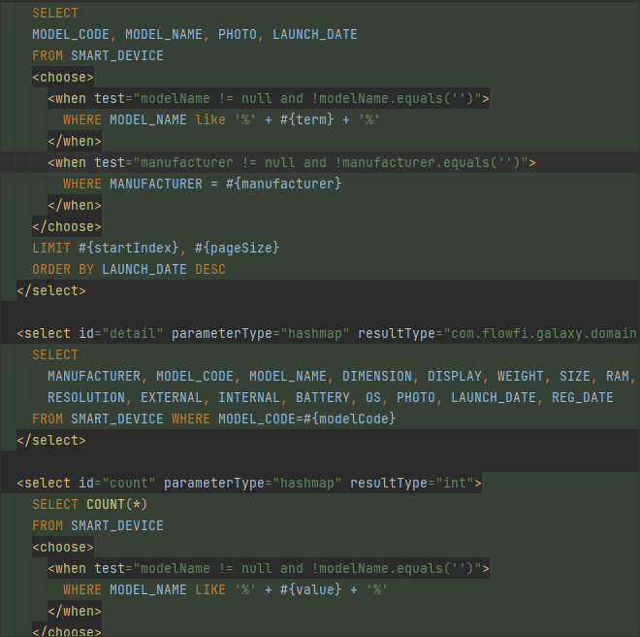This screenshot has height=637, width=640.
Task: Click the closing </select> tag after modelCode query
Action: (51, 440)
